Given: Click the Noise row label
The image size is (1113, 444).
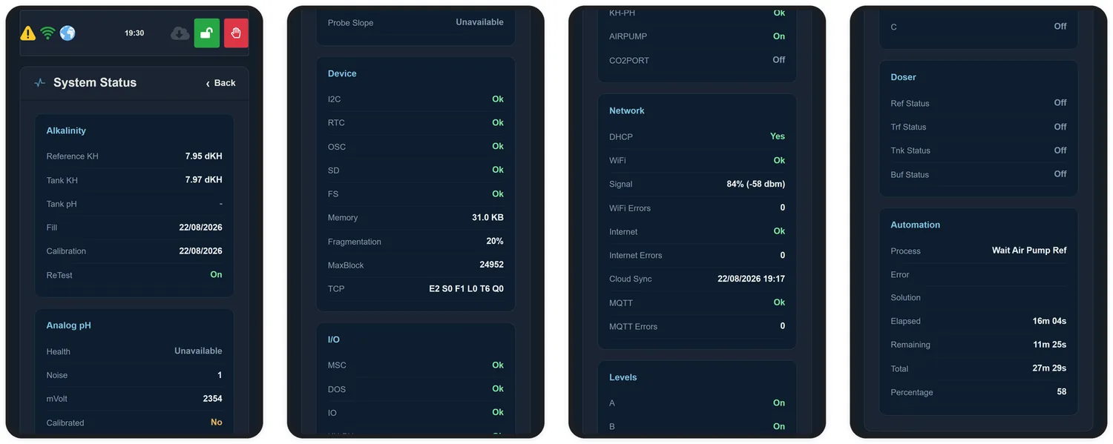Looking at the screenshot, I should pyautogui.click(x=57, y=375).
